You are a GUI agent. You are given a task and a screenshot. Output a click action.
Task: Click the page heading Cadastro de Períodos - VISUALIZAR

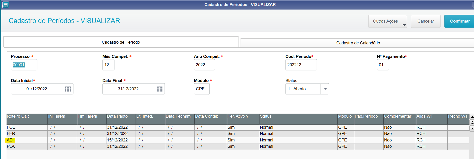[64, 21]
